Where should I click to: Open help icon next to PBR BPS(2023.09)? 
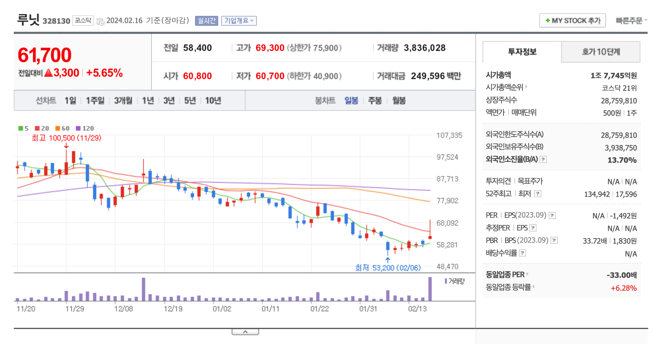pyautogui.click(x=554, y=240)
